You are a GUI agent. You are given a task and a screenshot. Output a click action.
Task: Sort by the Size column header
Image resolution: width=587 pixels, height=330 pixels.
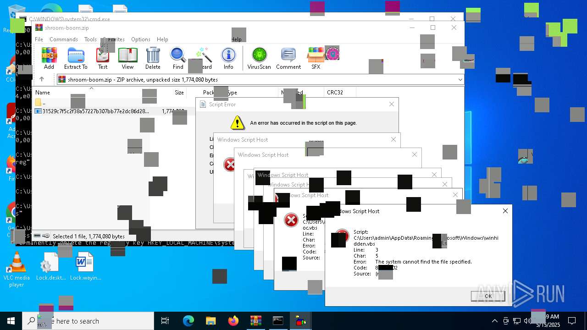179,93
